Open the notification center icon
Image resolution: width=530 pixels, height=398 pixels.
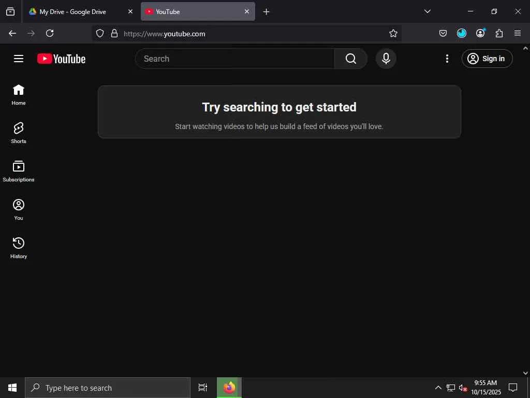tap(513, 388)
